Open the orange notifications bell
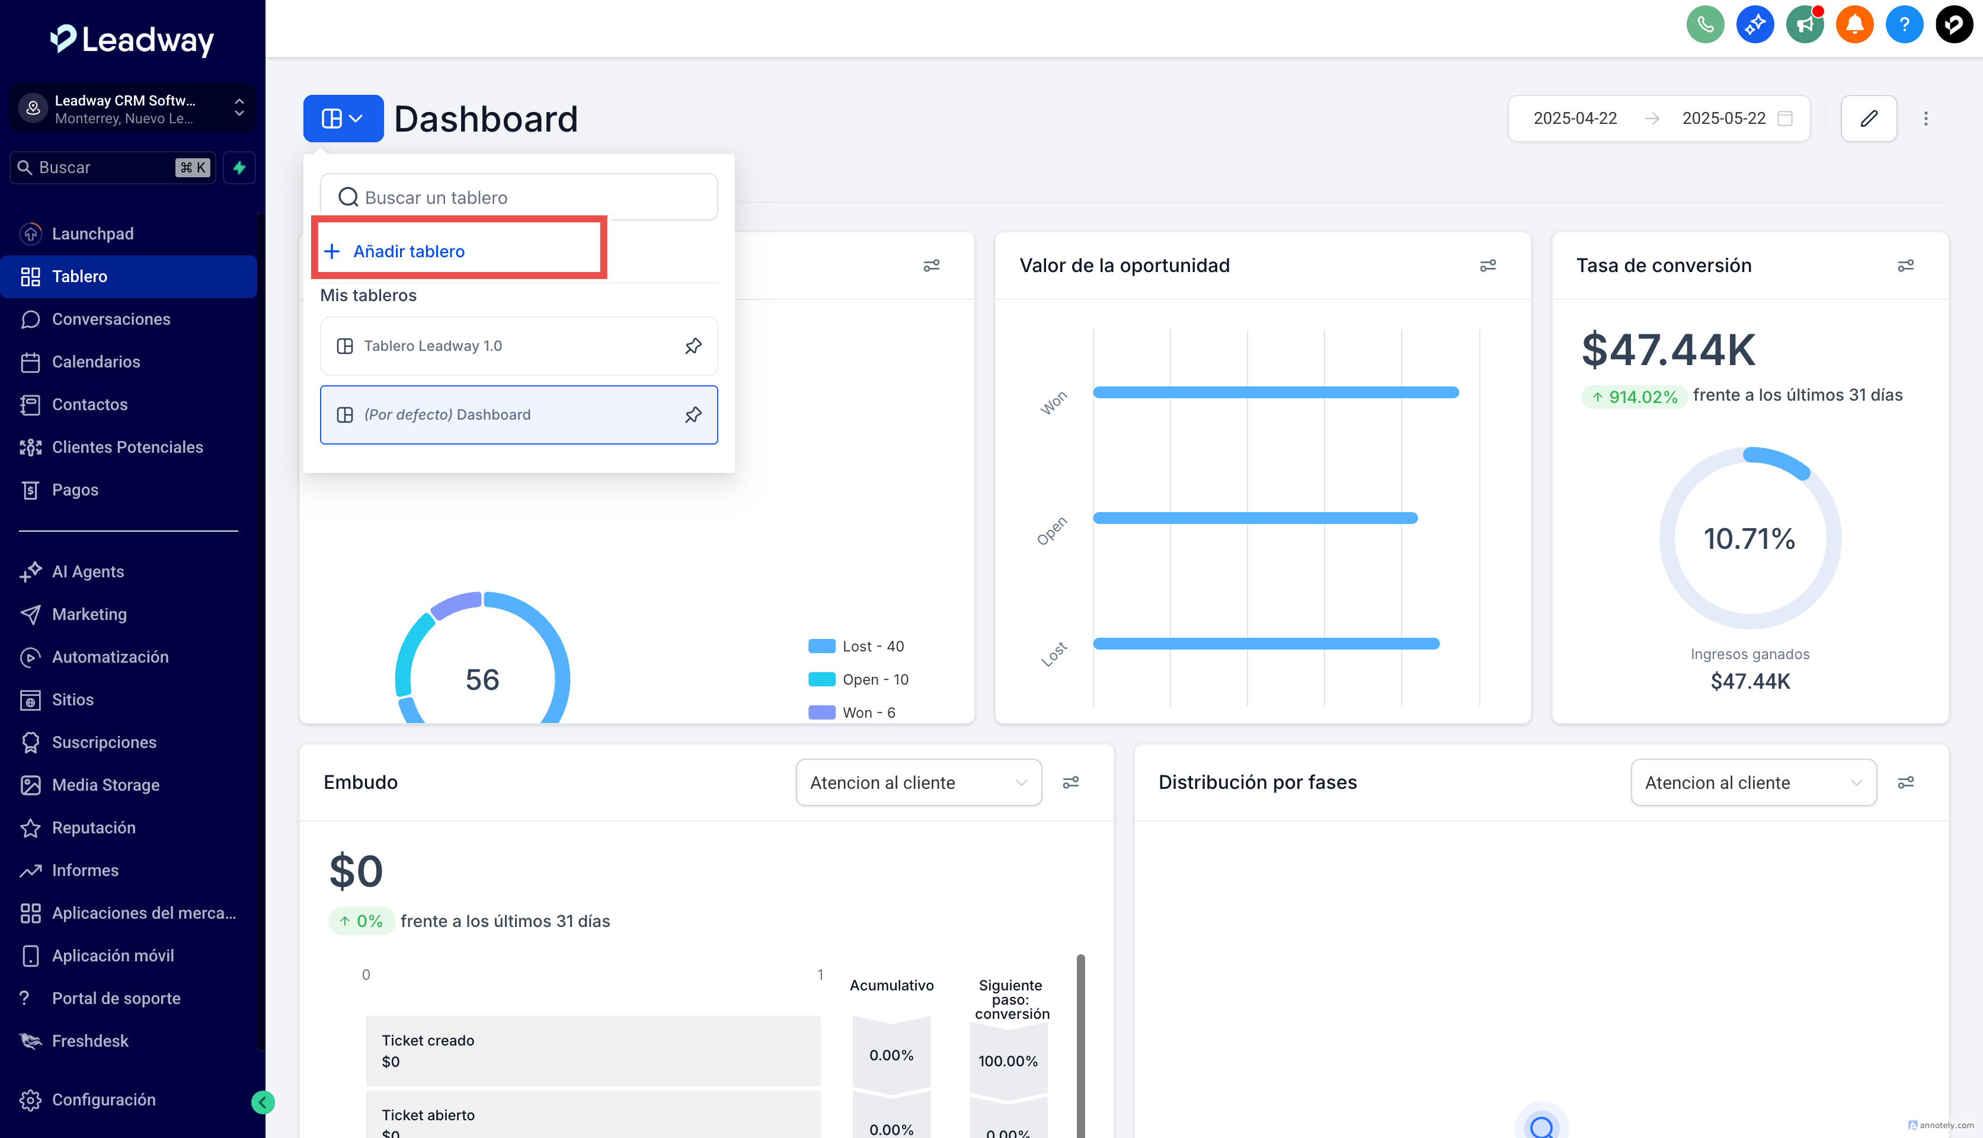The image size is (1983, 1138). click(1854, 25)
